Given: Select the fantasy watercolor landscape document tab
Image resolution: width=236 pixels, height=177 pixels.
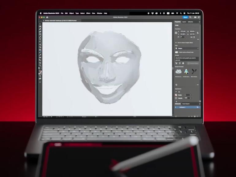Looking at the screenshot, I should click(61, 21).
